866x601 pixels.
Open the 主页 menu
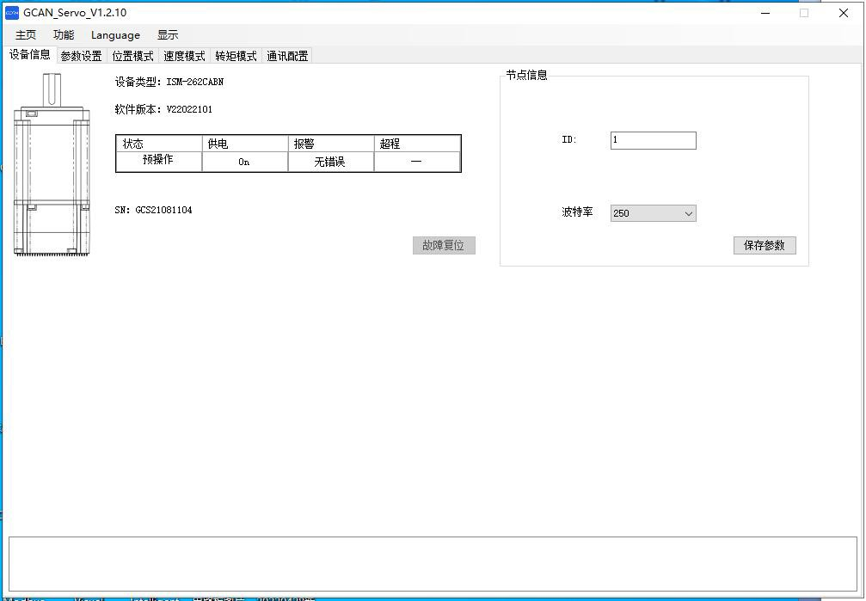tap(26, 35)
